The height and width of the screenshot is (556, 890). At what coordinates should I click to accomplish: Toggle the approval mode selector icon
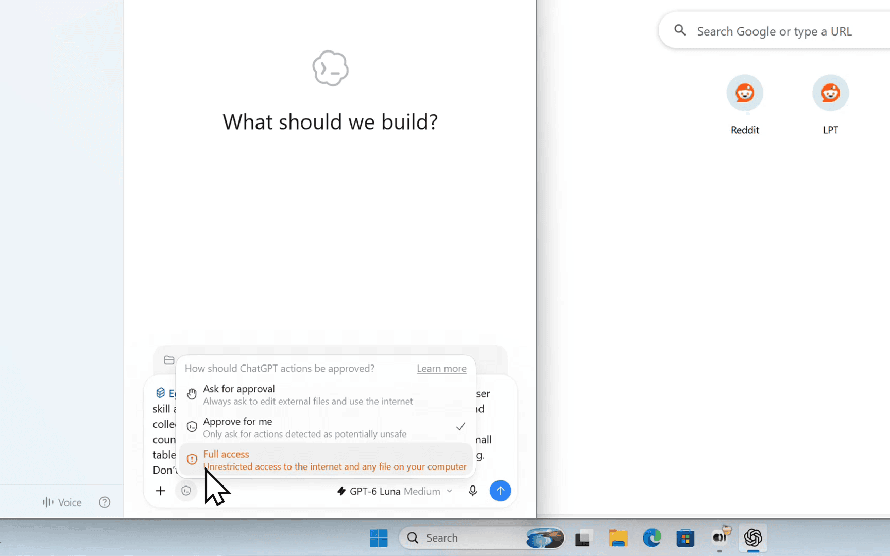point(186,491)
